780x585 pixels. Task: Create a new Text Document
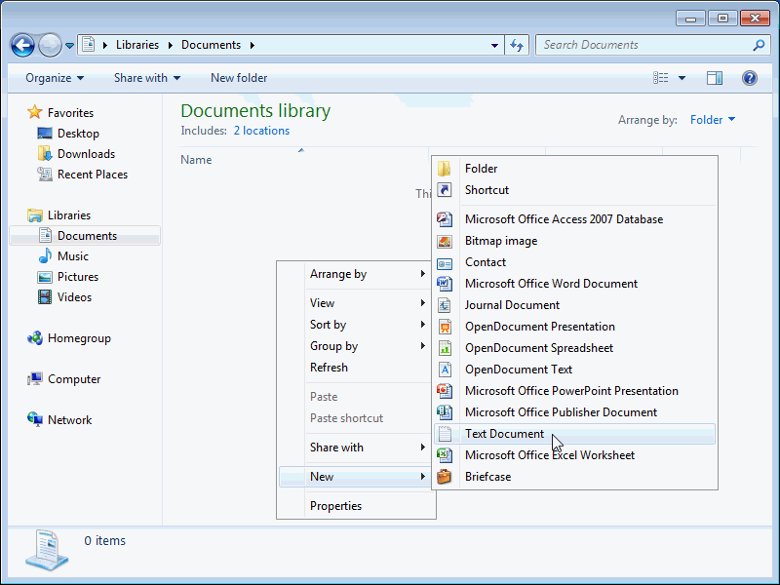click(x=574, y=434)
